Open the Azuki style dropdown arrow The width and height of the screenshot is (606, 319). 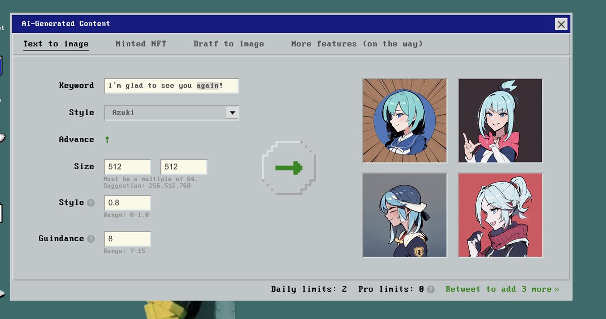pyautogui.click(x=232, y=113)
